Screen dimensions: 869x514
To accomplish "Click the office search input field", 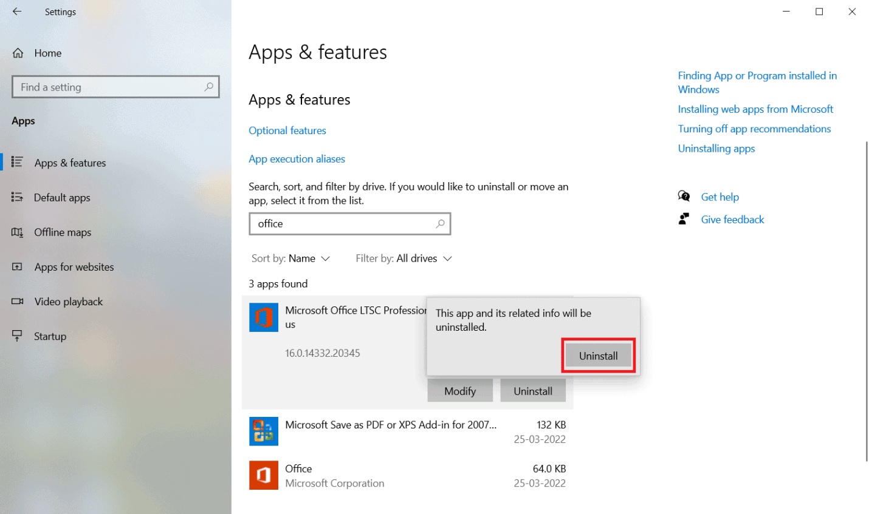I will coord(349,223).
